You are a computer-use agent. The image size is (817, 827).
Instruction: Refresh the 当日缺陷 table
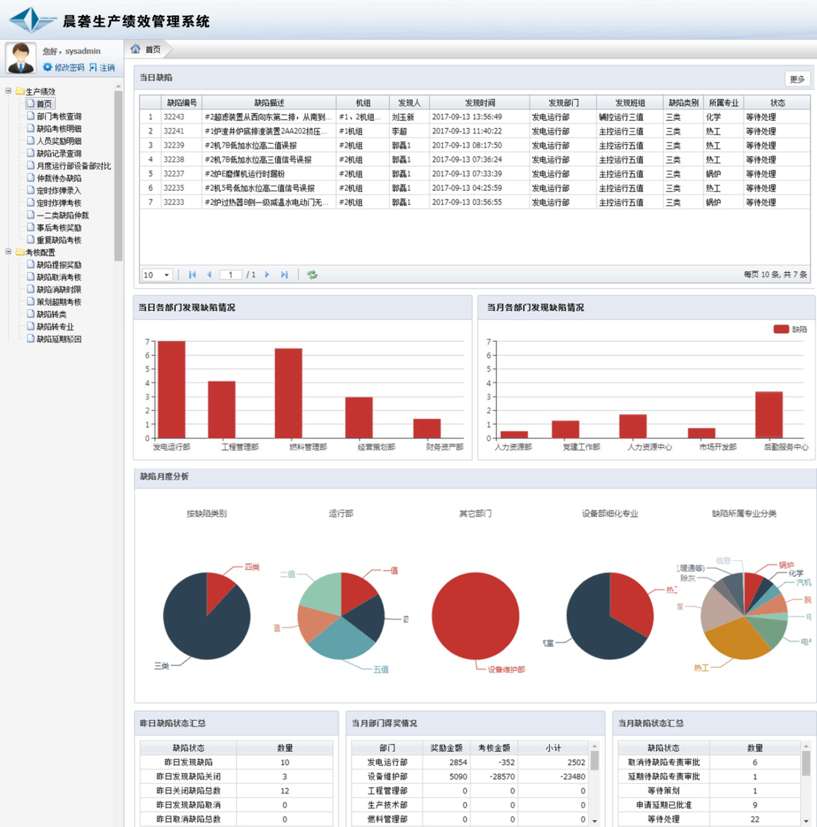click(x=312, y=274)
